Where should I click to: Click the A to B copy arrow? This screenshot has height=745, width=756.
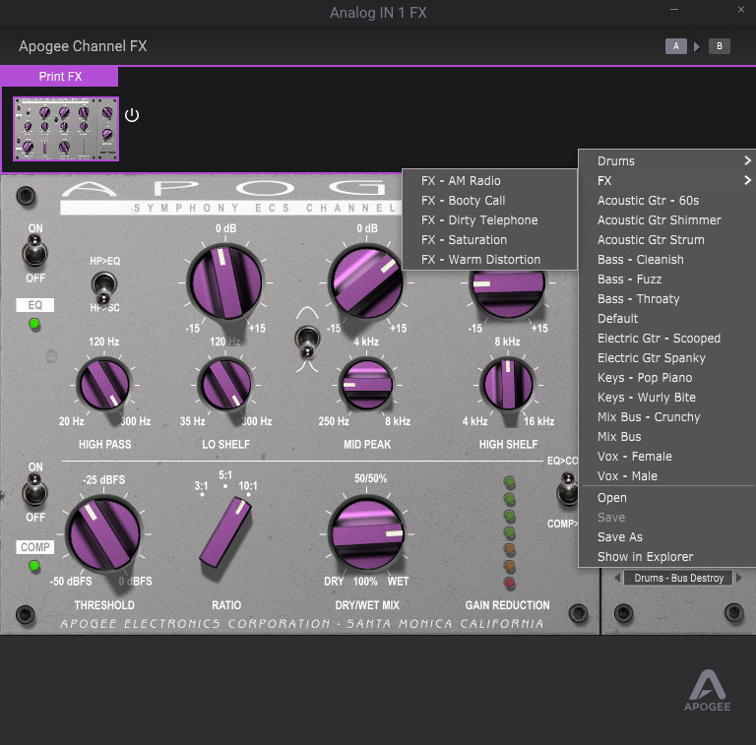(697, 46)
